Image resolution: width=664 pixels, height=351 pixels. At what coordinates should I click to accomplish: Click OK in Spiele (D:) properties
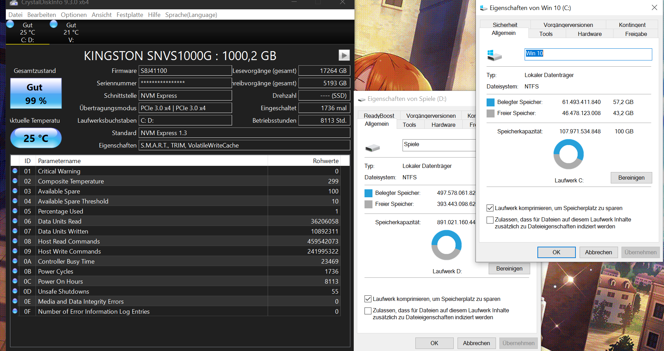[x=434, y=343]
